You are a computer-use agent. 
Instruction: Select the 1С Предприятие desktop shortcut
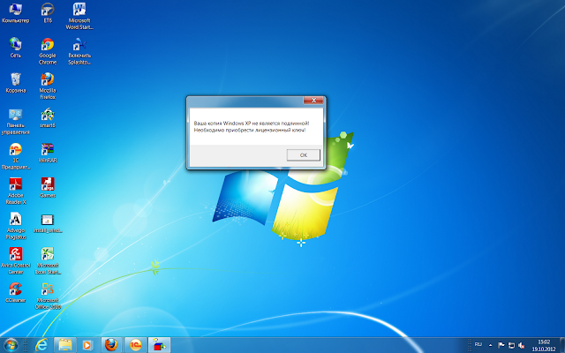click(x=16, y=156)
